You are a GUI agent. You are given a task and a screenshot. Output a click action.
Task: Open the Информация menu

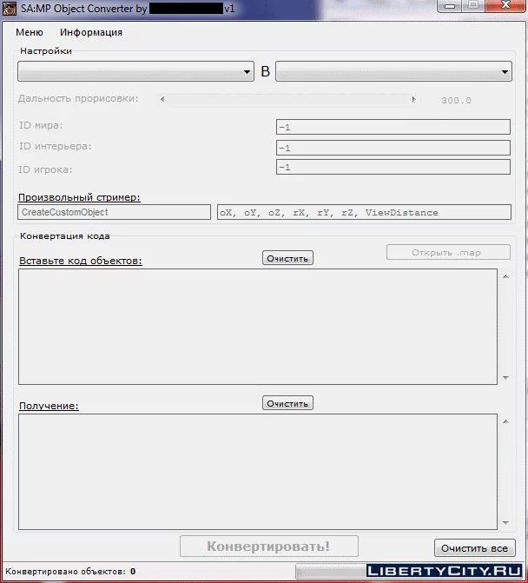click(91, 32)
